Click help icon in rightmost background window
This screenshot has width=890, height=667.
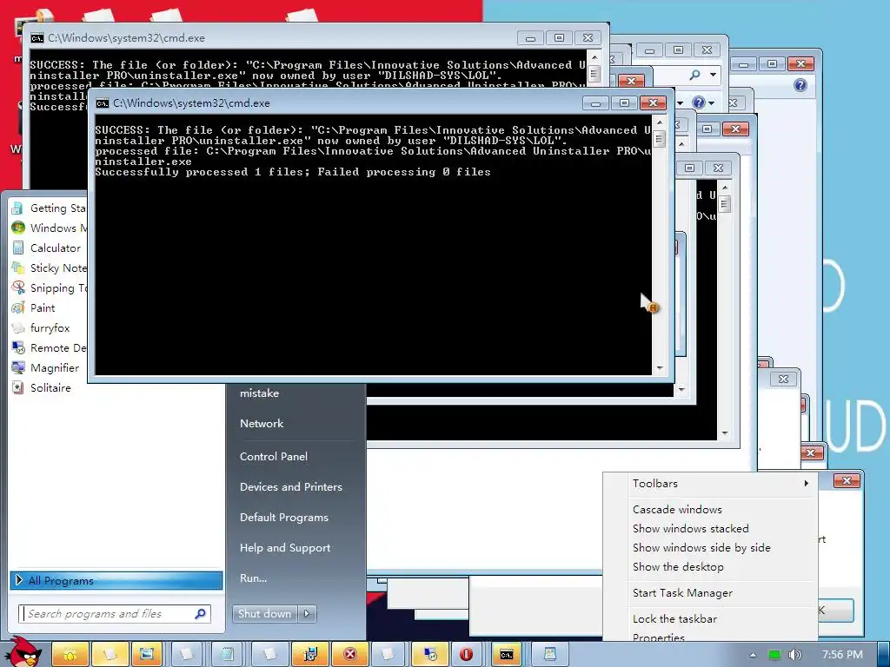pyautogui.click(x=800, y=85)
